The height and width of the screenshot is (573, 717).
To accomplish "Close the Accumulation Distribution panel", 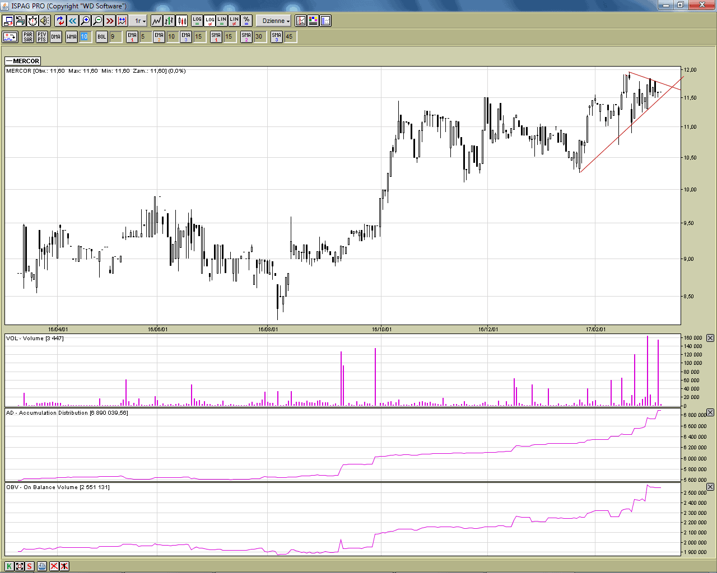I will tap(710, 412).
